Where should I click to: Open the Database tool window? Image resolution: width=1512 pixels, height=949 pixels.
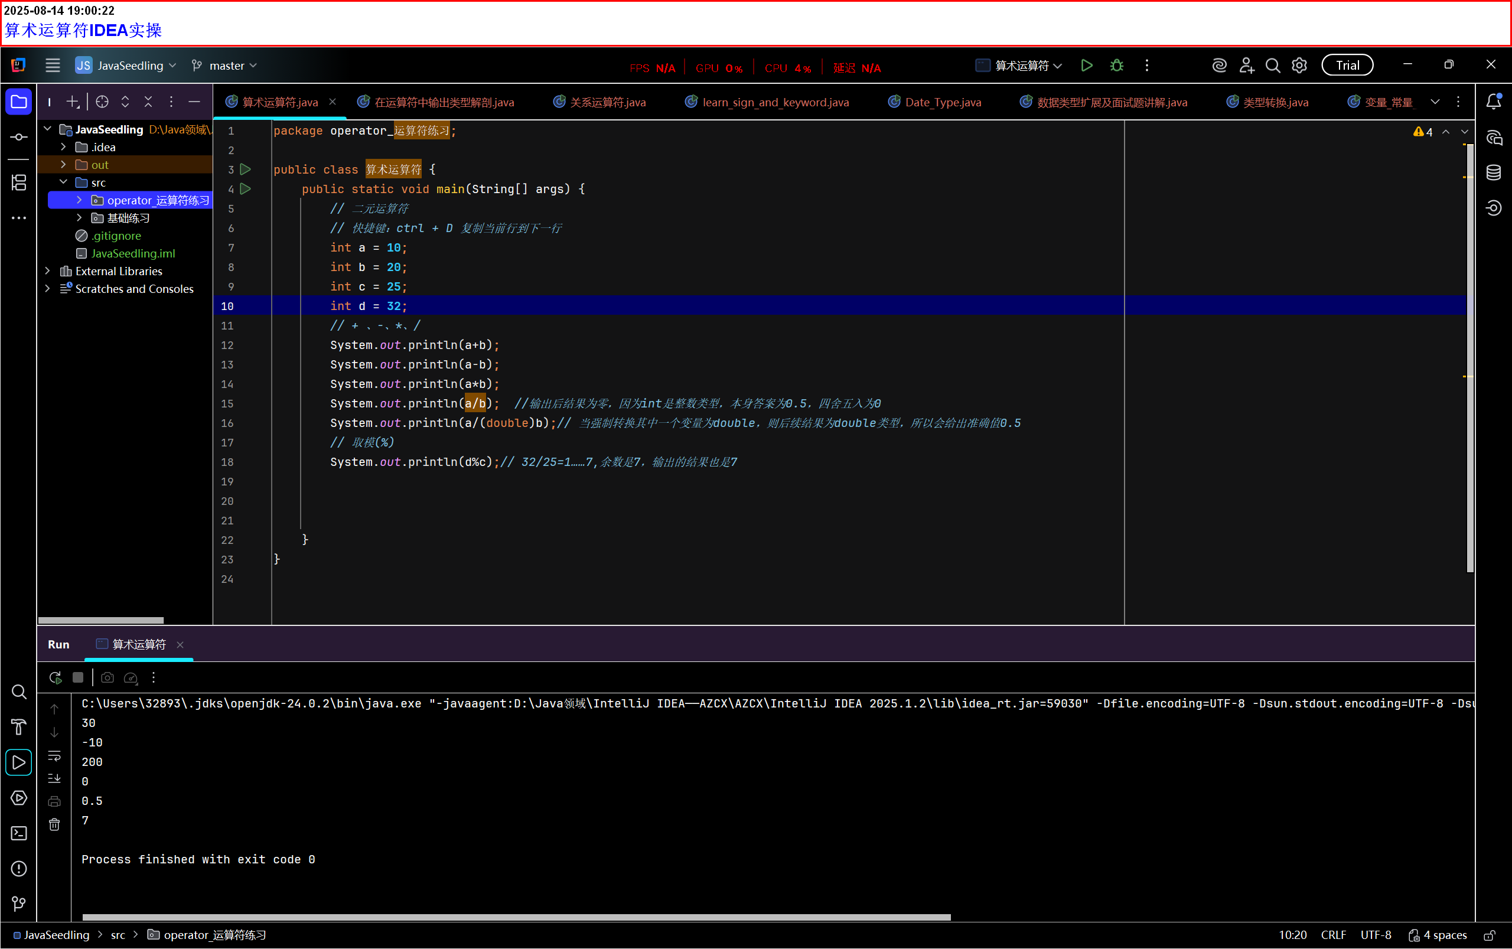click(x=1494, y=172)
